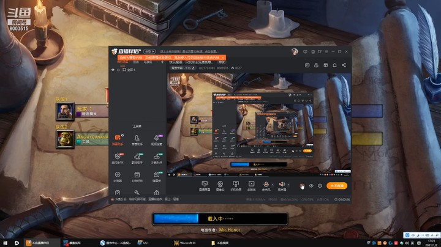Click the pill button beside 直播伴侣 logo
The image size is (441, 247).
click(149, 51)
